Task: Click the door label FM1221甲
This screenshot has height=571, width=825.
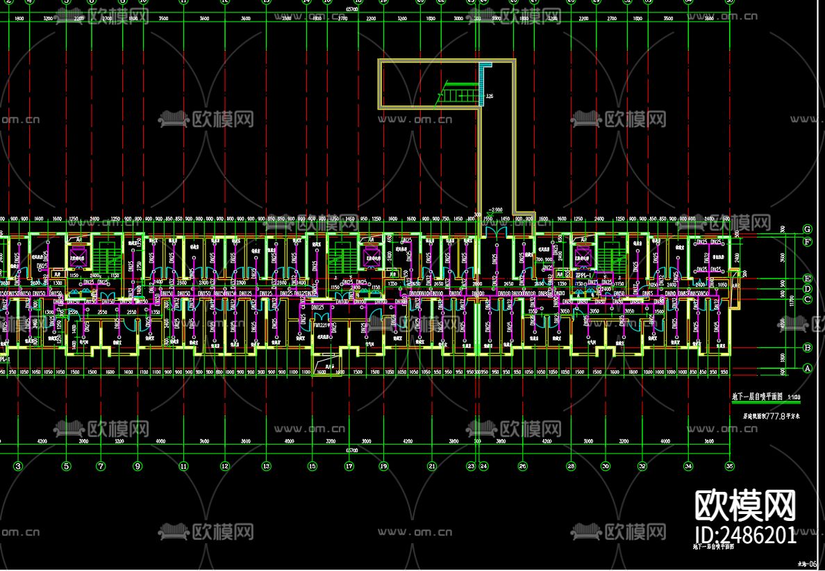Action: coord(322,326)
